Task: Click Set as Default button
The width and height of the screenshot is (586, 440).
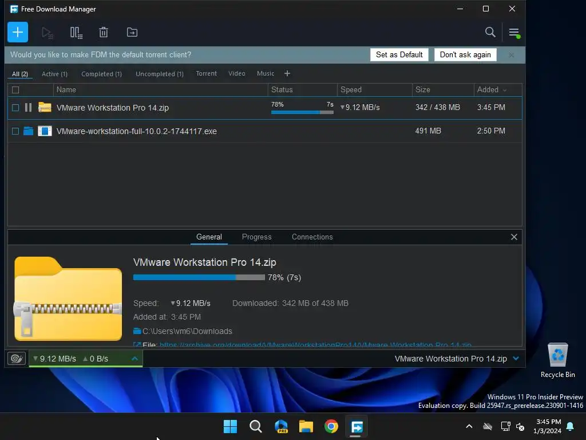Action: pos(399,54)
